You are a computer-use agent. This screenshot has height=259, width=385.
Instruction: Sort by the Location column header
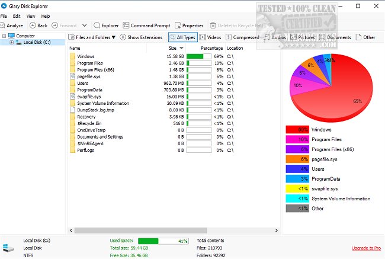point(235,48)
